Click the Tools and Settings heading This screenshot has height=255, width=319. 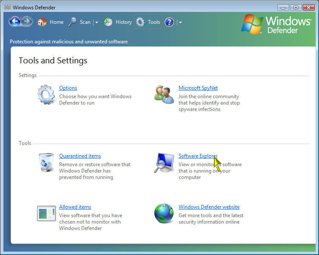[x=53, y=61]
